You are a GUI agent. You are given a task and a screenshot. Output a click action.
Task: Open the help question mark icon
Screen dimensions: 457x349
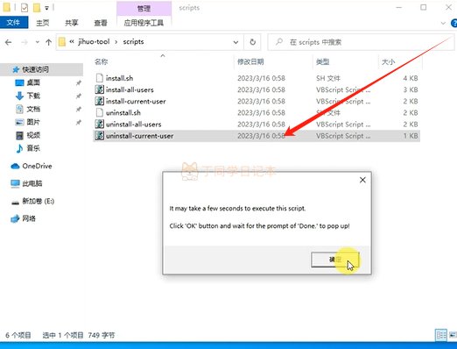point(454,23)
